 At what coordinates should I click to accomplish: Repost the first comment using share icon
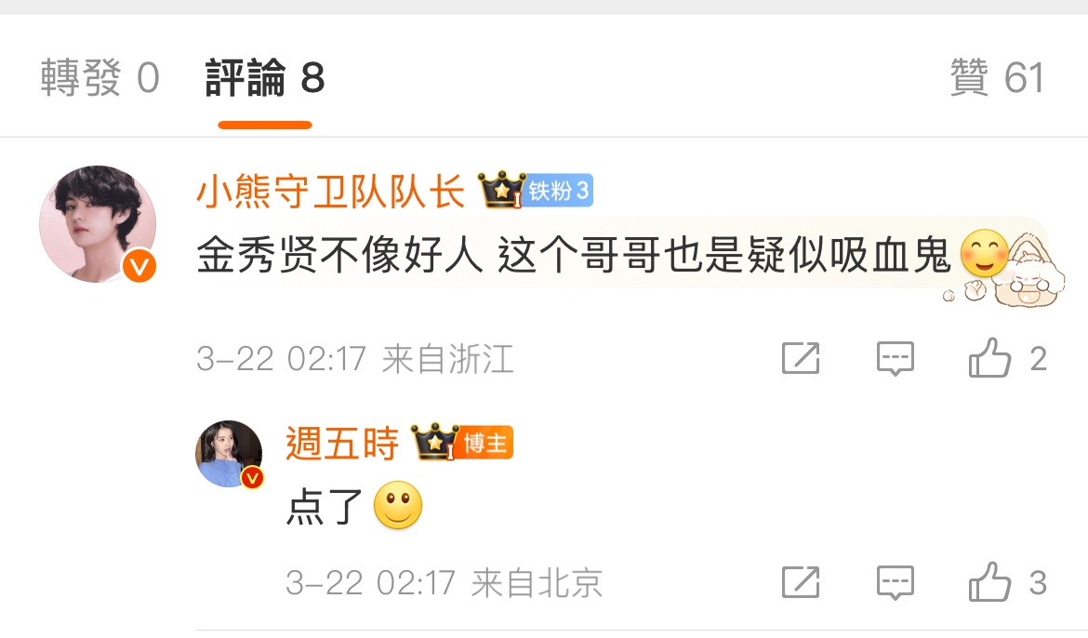point(801,358)
